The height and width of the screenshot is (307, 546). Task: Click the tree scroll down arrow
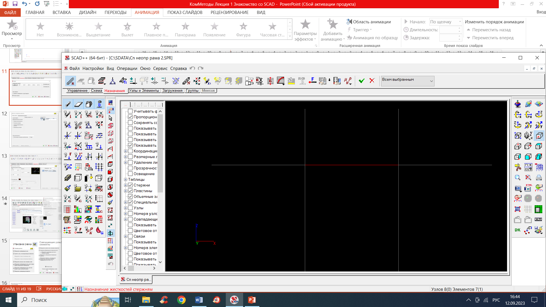tap(160, 262)
